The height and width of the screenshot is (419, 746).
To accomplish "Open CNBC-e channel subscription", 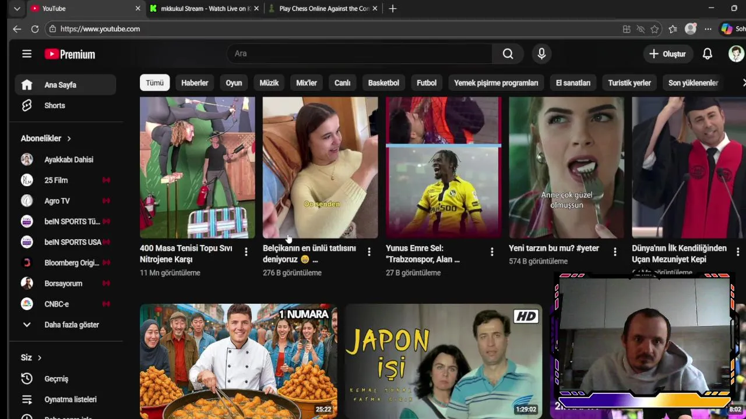I will tap(65, 304).
